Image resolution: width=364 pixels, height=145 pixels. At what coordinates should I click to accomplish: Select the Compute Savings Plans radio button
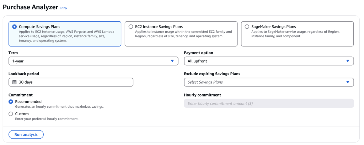14,27
